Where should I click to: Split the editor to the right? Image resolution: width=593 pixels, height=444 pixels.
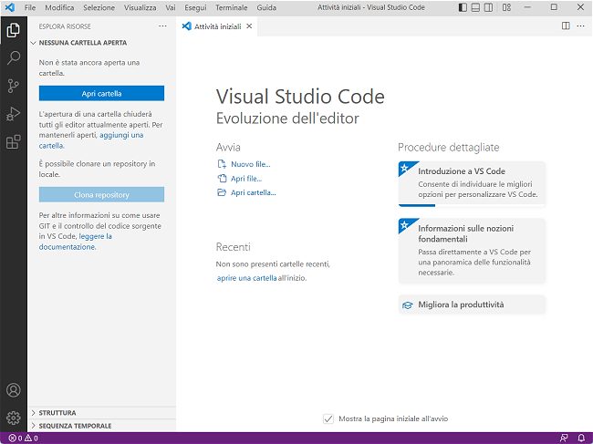pyautogui.click(x=566, y=26)
